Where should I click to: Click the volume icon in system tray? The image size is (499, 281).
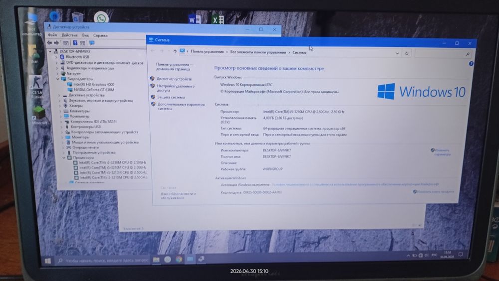(426, 255)
